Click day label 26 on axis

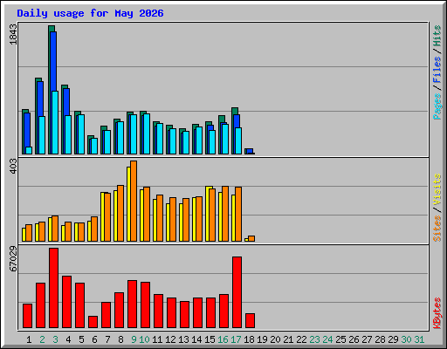[x=354, y=339]
